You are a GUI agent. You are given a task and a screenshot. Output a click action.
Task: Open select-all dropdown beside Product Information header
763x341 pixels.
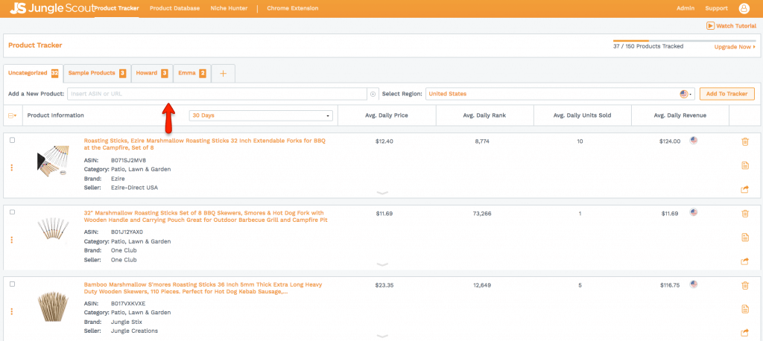pyautogui.click(x=13, y=115)
